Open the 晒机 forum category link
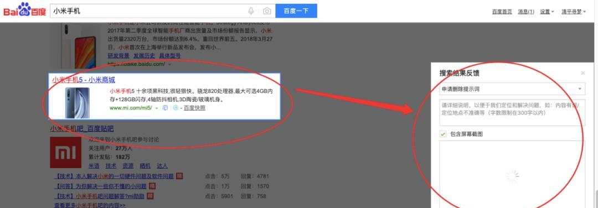 (145, 166)
